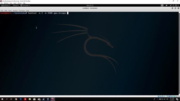This screenshot has width=180, height=101.
Task: Open VirtualBox File menu
Action: pyautogui.click(x=1, y=3)
